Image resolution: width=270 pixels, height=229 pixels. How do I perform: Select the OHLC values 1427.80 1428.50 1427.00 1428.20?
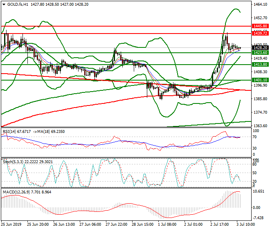point(60,4)
